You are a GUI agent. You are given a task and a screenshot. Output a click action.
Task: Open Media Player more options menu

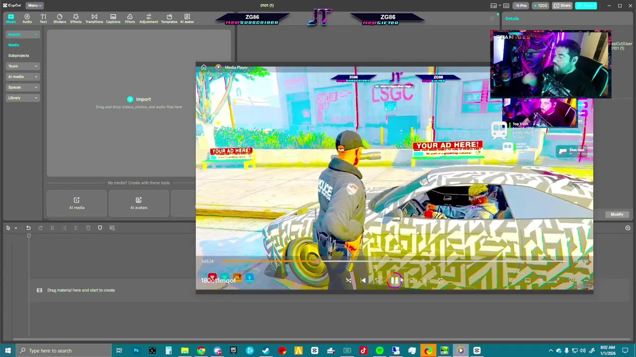point(585,281)
